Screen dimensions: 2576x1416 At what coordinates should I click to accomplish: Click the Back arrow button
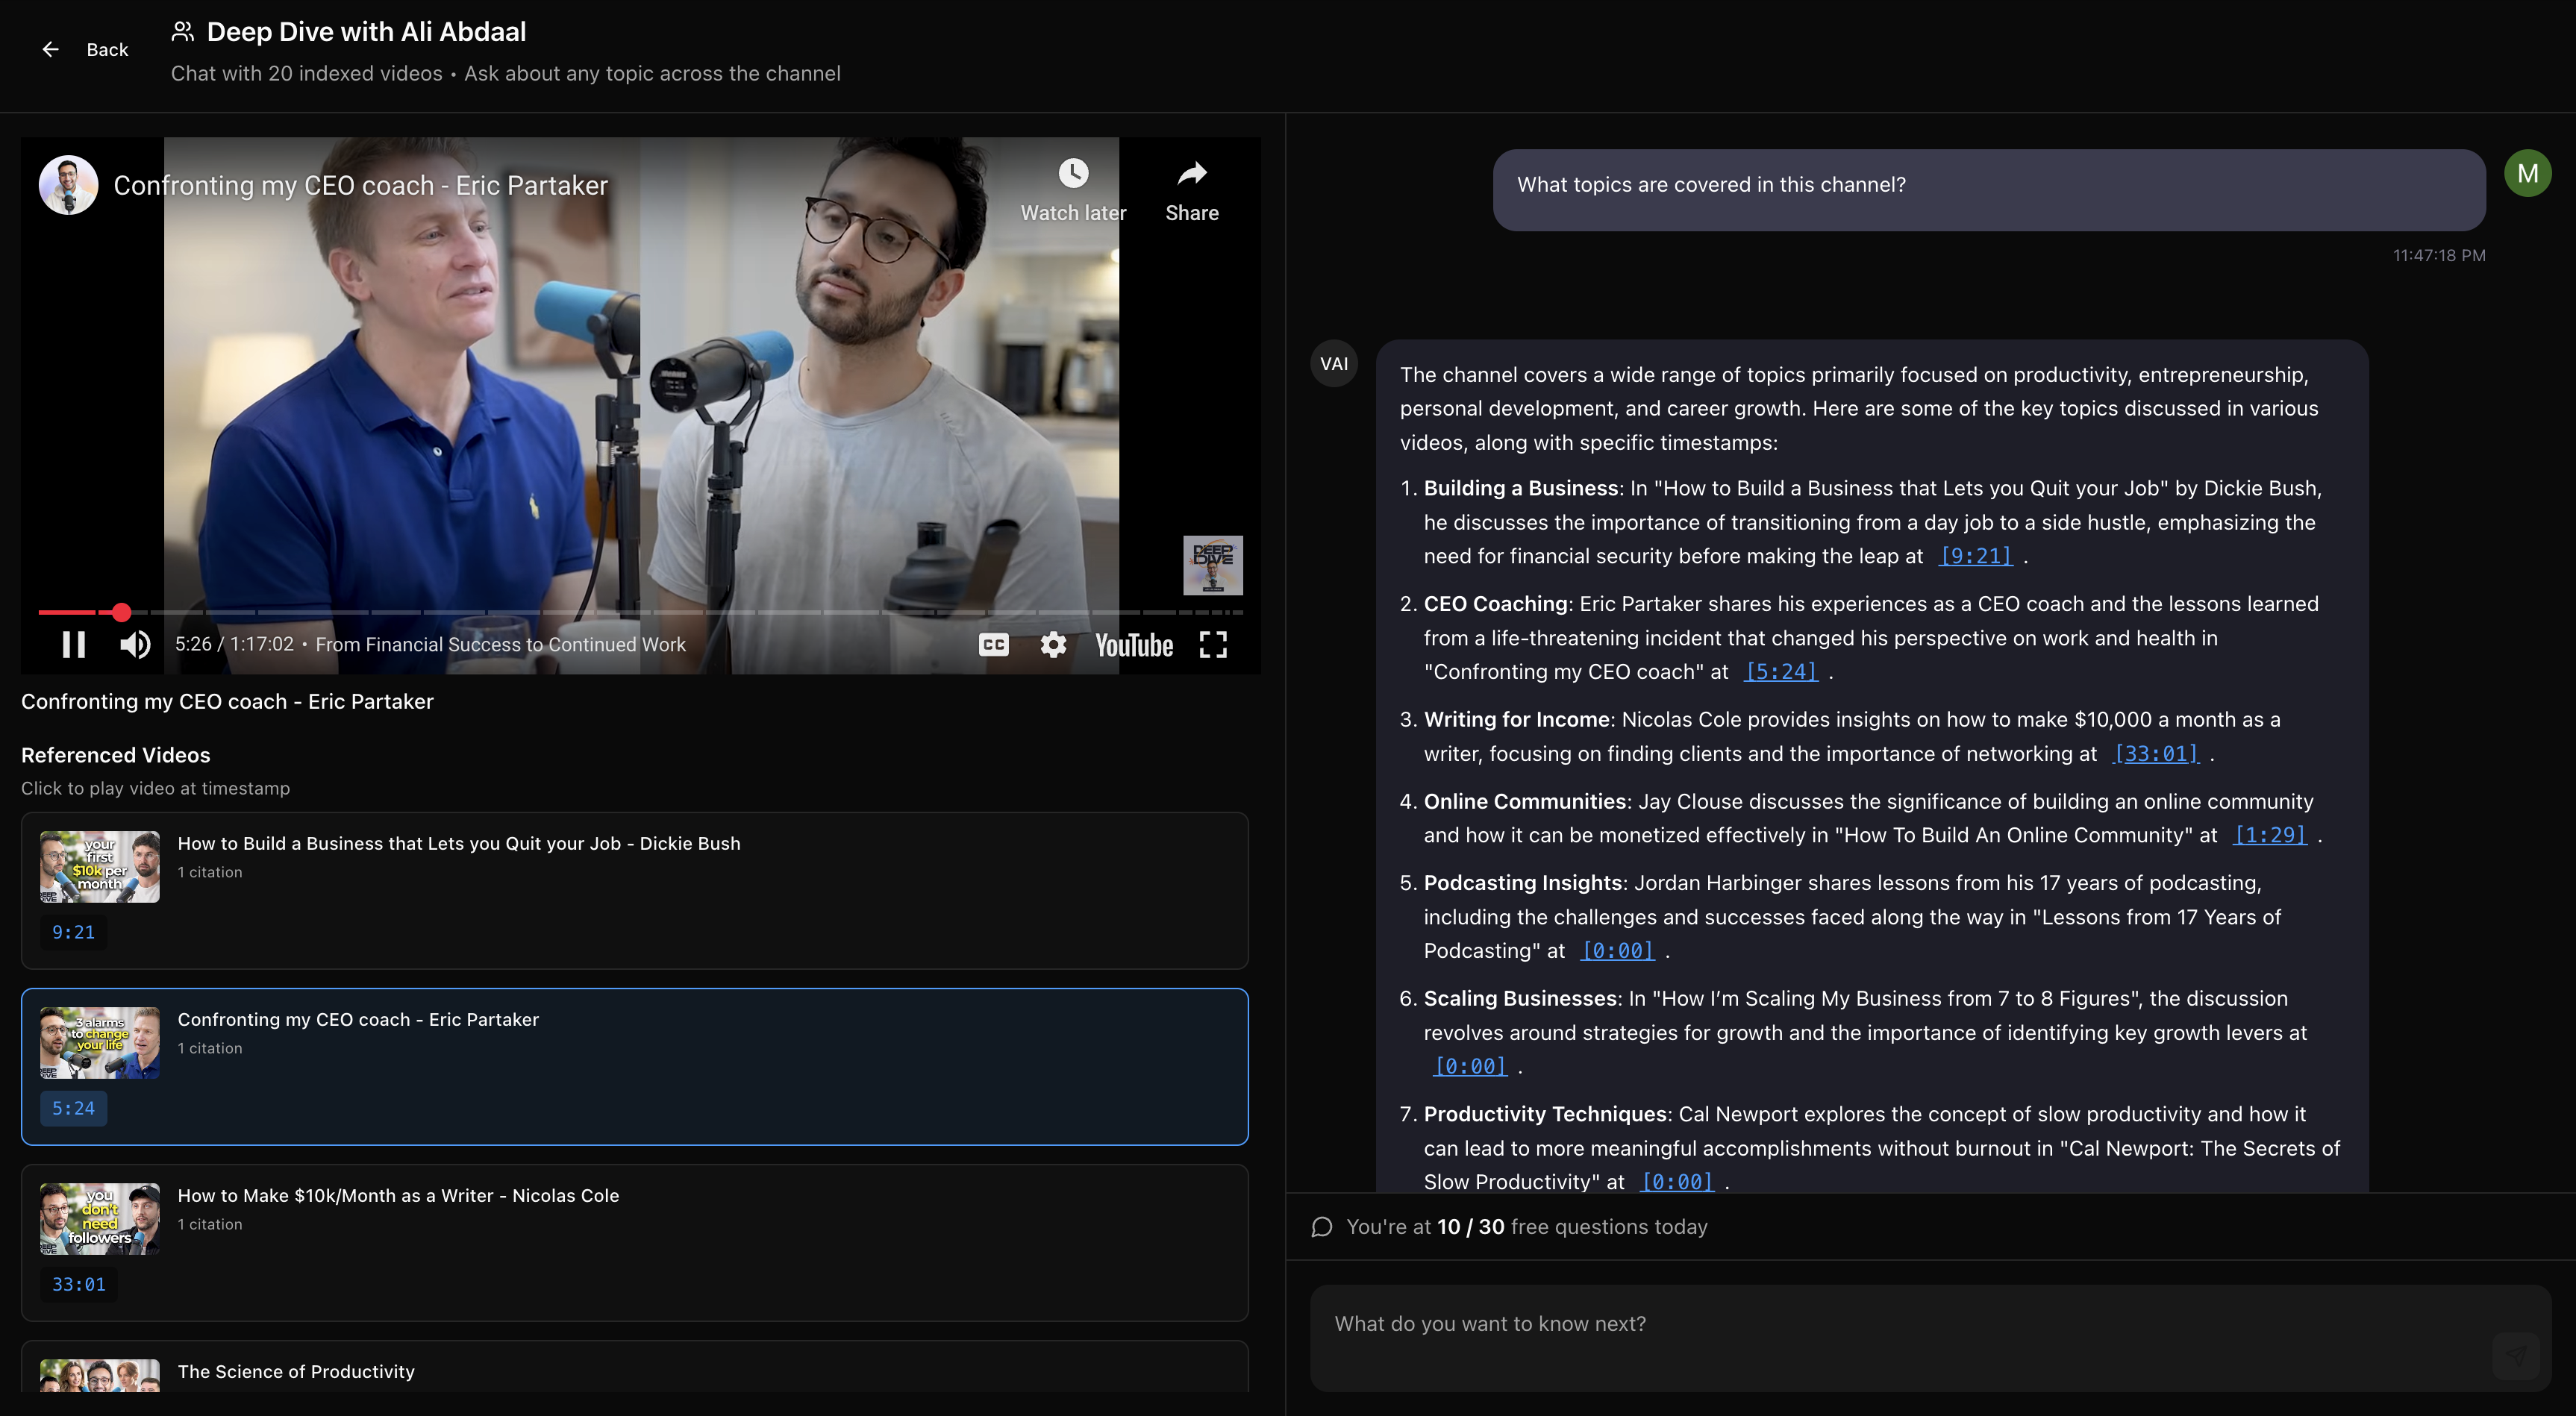50,49
